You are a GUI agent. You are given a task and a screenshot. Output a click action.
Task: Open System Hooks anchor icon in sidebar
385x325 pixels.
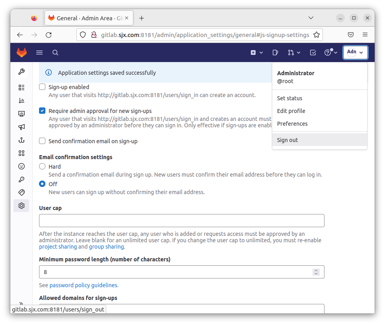pyautogui.click(x=21, y=140)
